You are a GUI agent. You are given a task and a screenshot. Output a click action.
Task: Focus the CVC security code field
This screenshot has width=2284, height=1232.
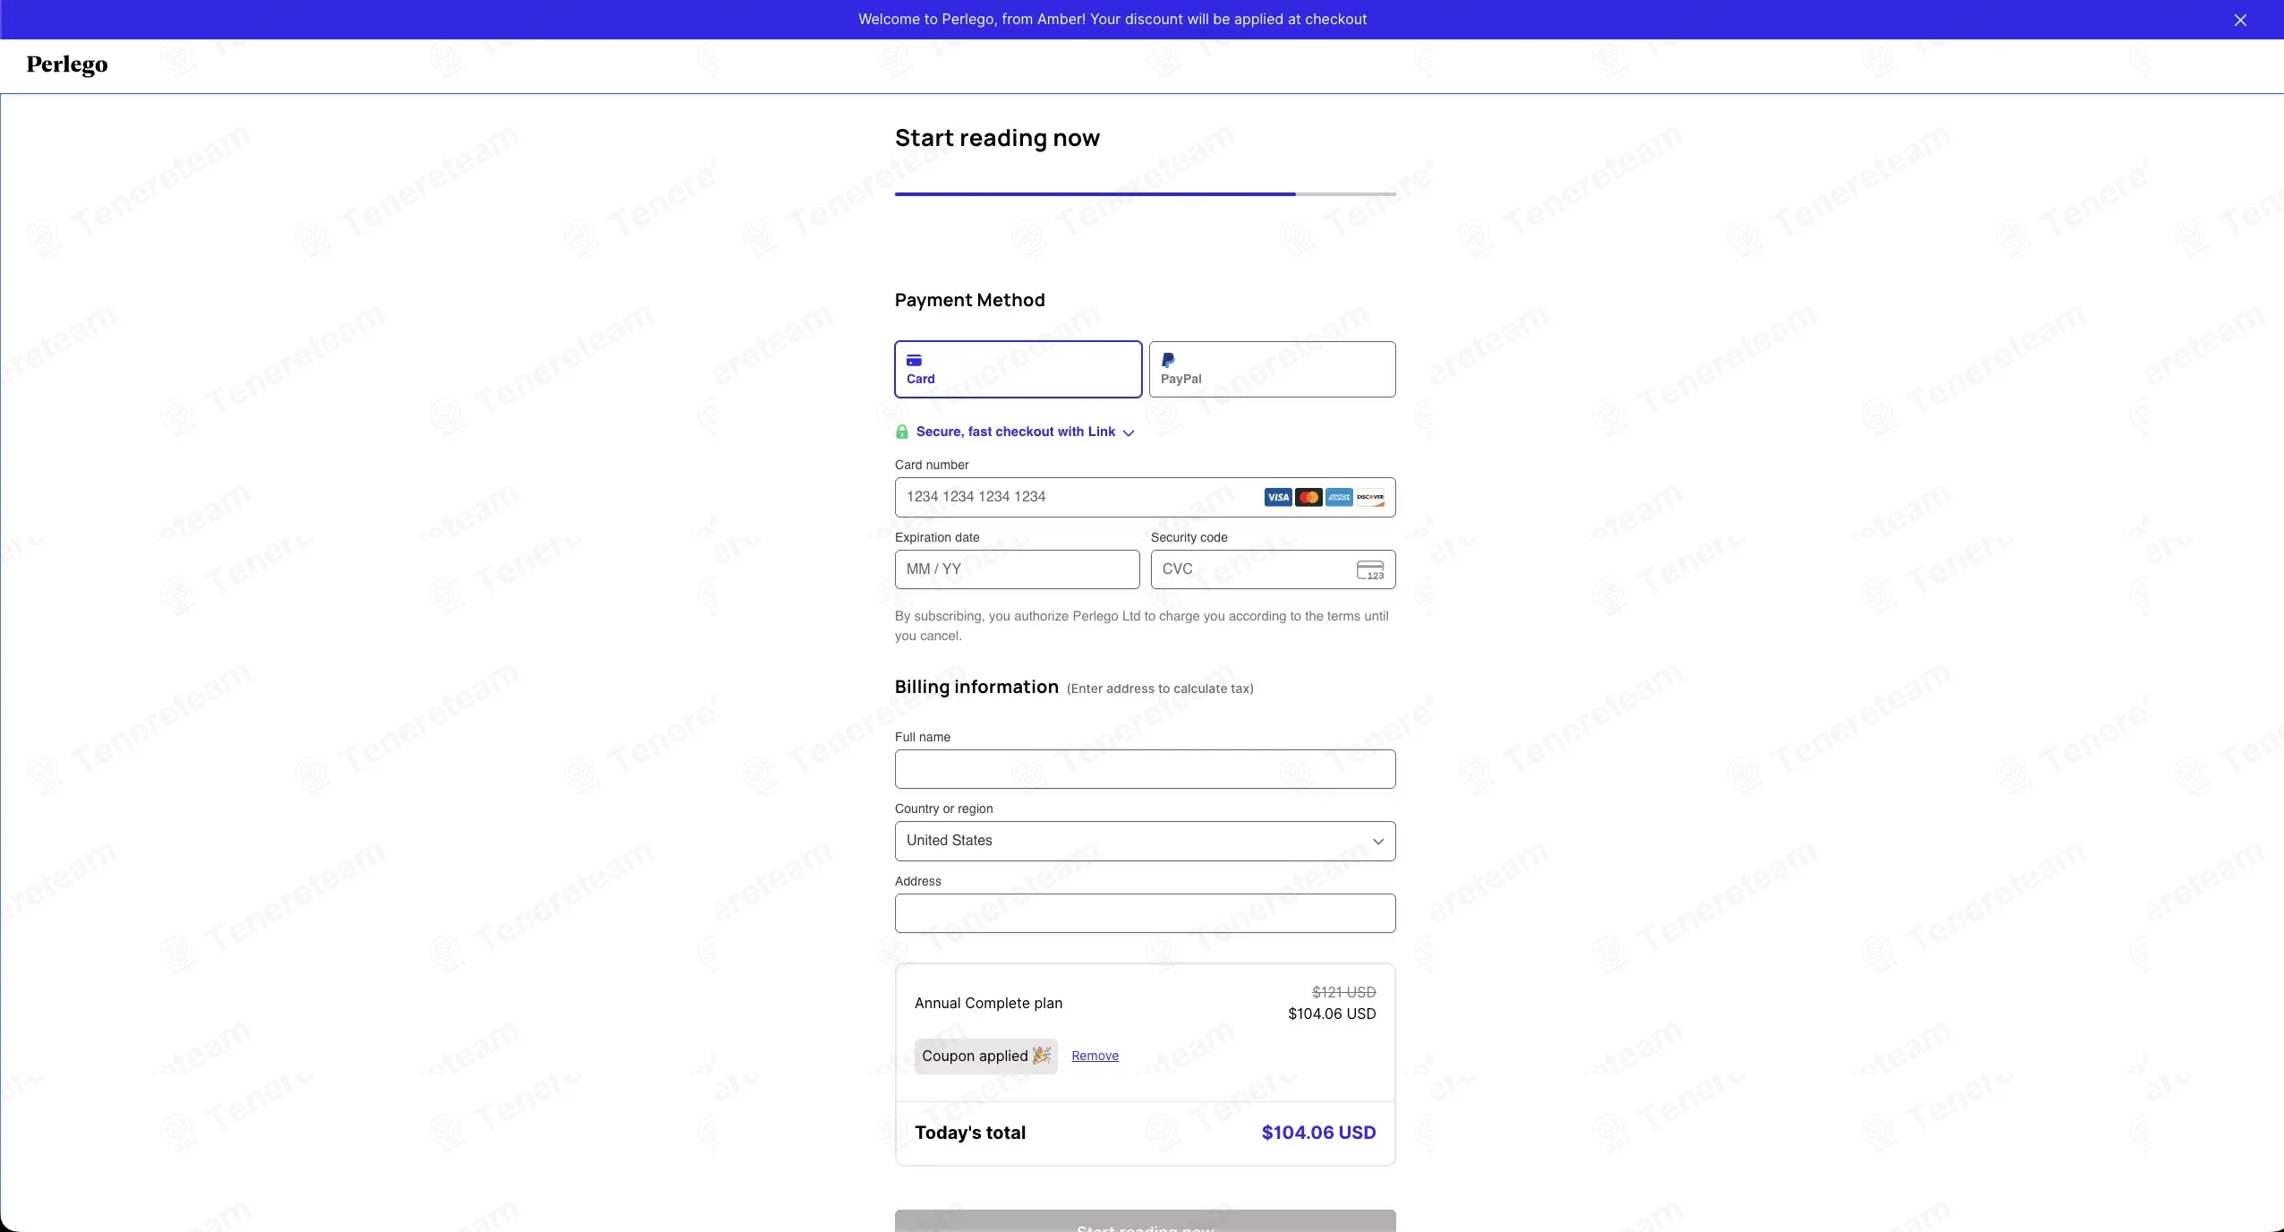pos(1273,569)
